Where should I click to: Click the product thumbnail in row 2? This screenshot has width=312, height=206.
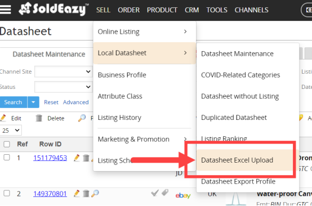[236, 199]
